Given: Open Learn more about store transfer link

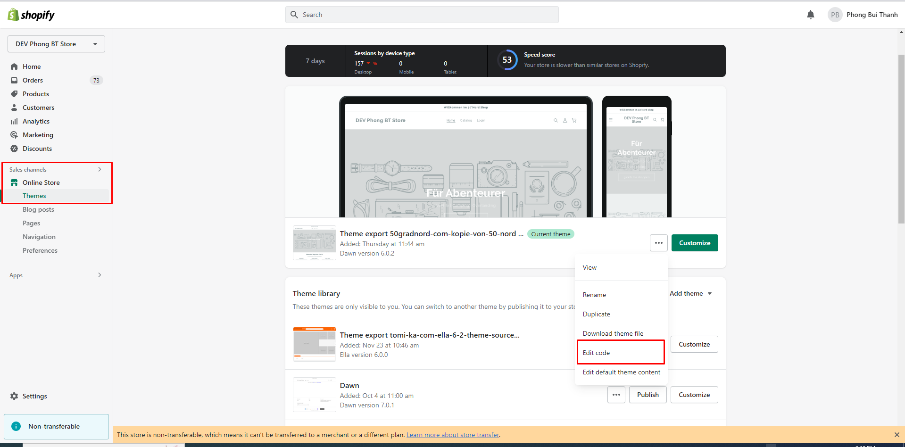Looking at the screenshot, I should [453, 435].
